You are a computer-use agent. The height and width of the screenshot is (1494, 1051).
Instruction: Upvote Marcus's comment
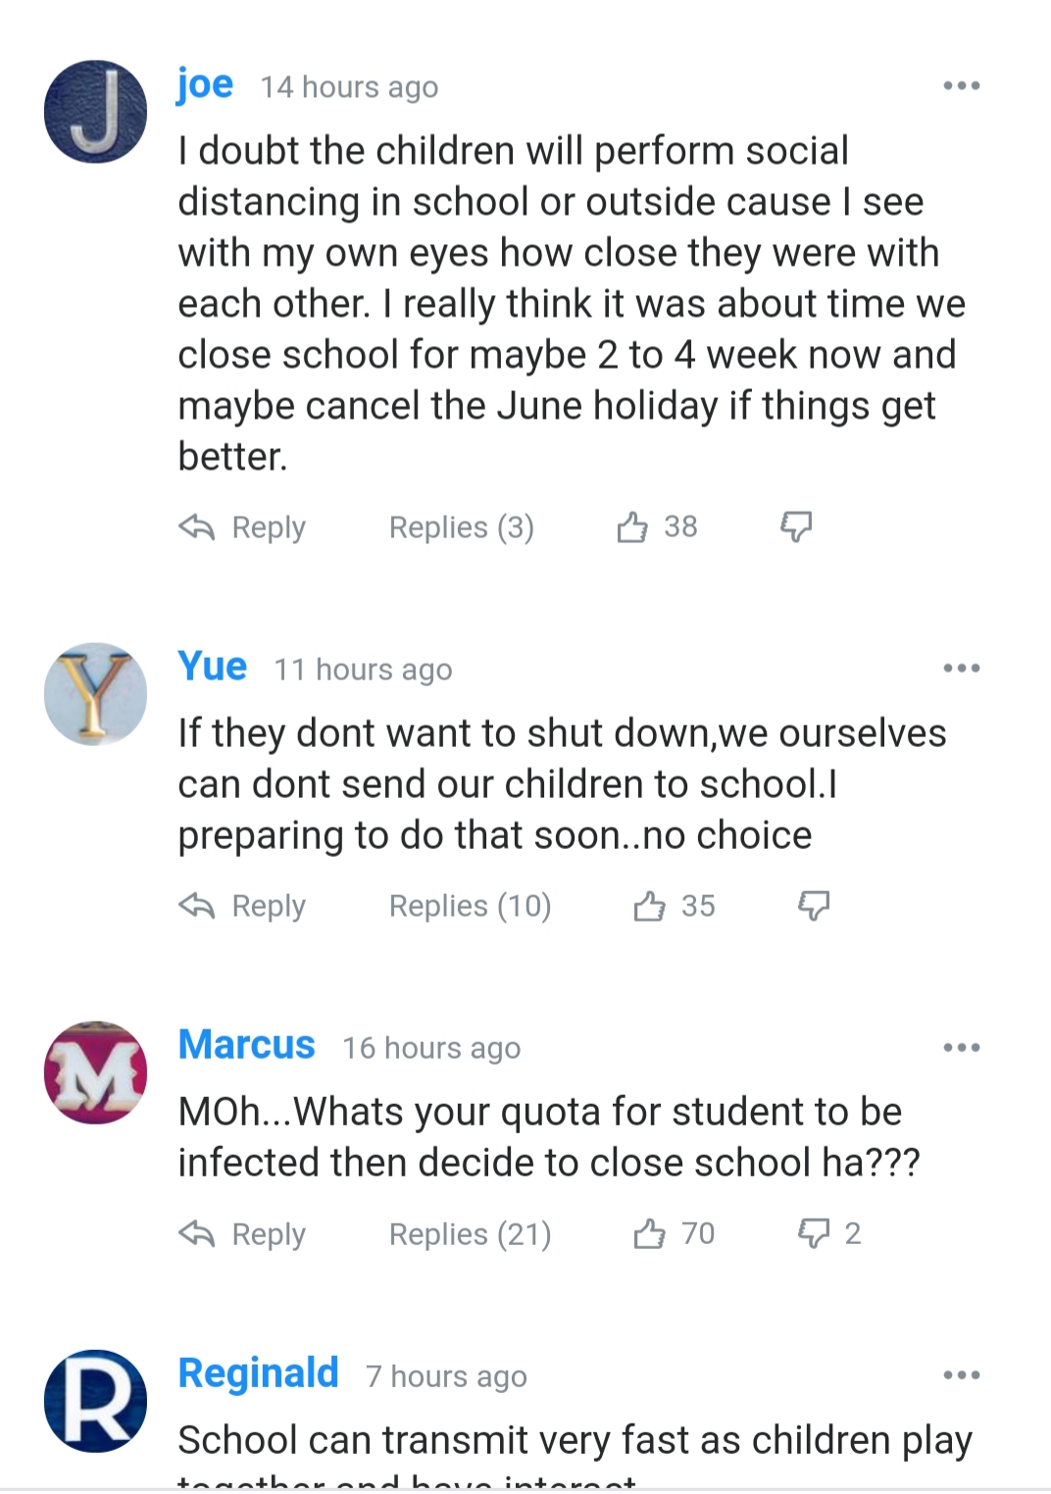pyautogui.click(x=649, y=1233)
